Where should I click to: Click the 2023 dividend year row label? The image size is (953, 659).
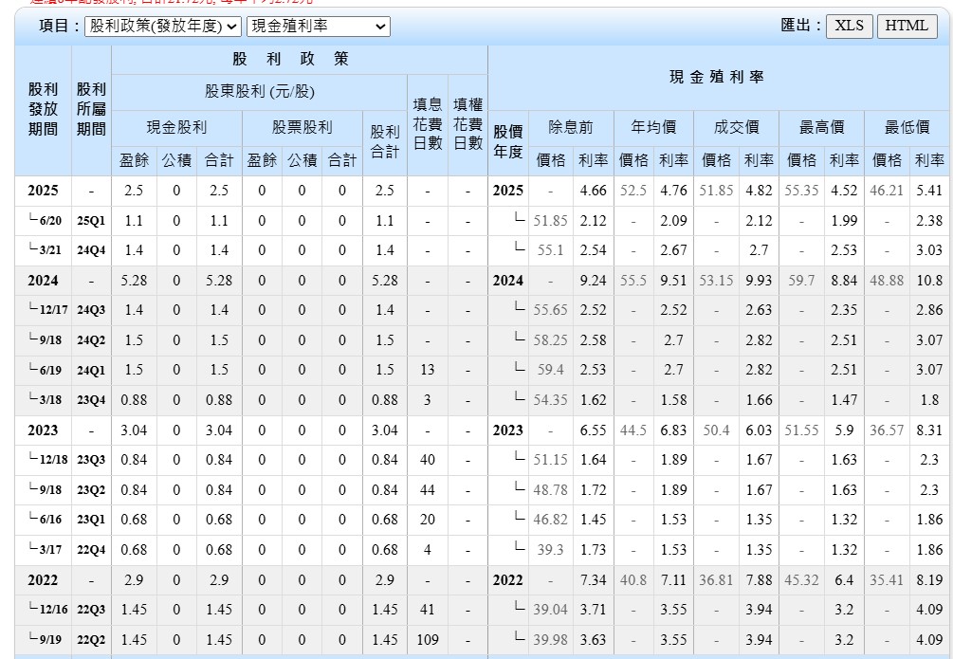44,430
